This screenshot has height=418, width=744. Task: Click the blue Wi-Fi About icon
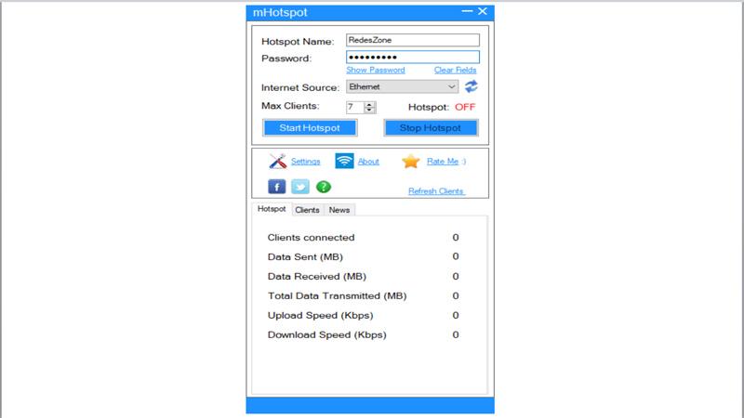click(x=344, y=161)
